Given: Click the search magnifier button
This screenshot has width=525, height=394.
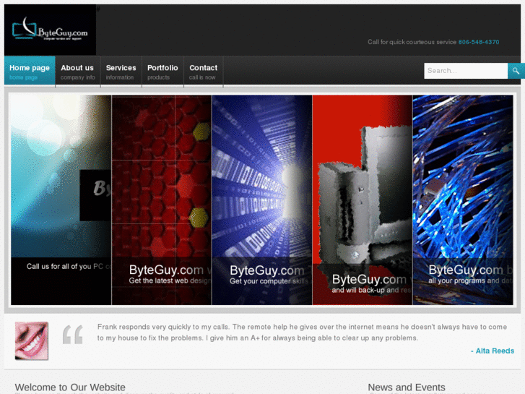Looking at the screenshot, I should point(515,70).
